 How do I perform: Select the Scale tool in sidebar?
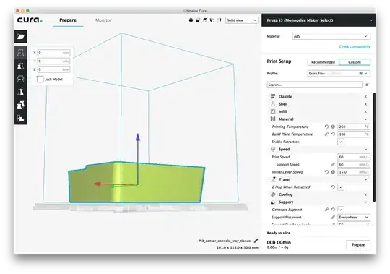[21, 66]
